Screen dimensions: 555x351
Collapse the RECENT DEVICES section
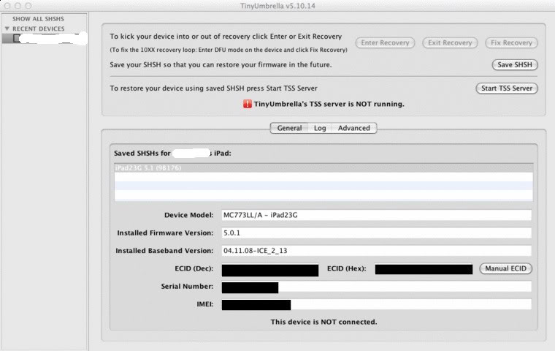click(7, 29)
